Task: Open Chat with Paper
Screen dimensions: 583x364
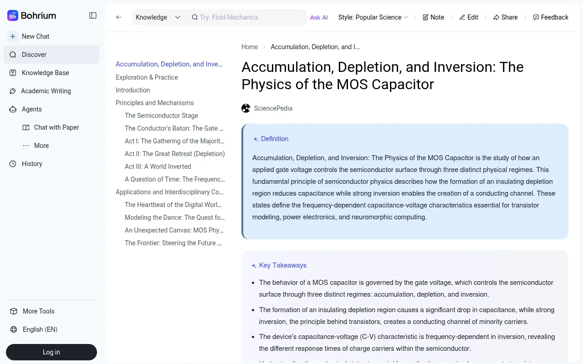Action: click(x=56, y=127)
